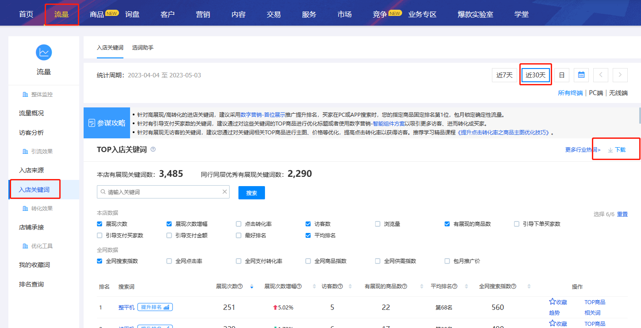The width and height of the screenshot is (641, 328).
Task: Click the download arrow icon beside 下载
Action: (x=610, y=150)
